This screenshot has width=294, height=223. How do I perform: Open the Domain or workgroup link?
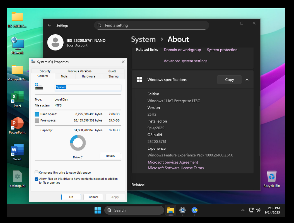[x=182, y=50]
